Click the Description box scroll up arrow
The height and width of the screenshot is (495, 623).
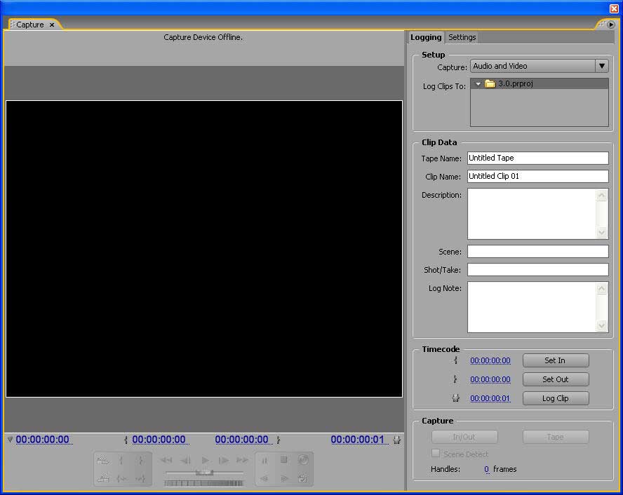(602, 196)
